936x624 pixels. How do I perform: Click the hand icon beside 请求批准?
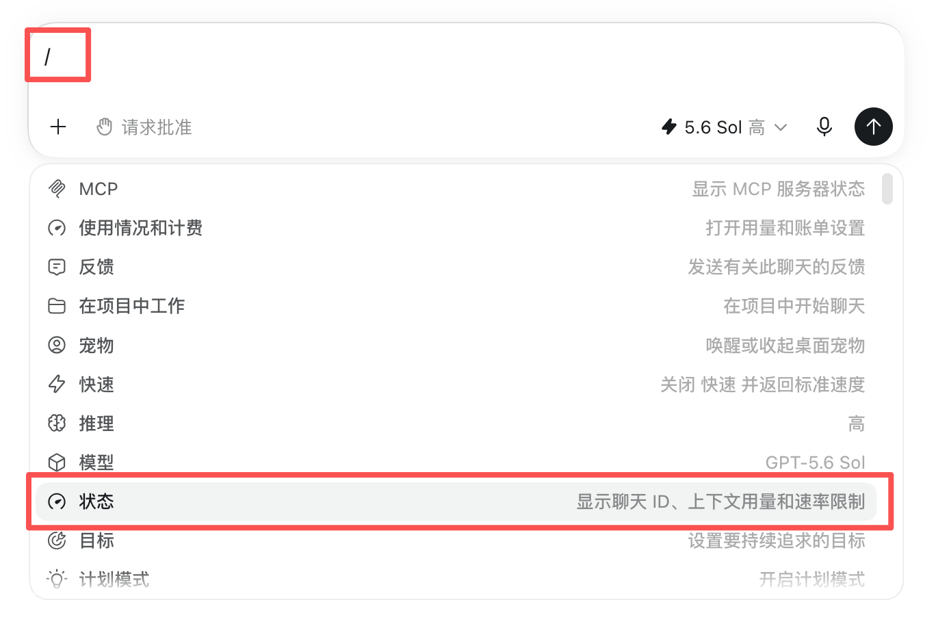click(x=105, y=127)
